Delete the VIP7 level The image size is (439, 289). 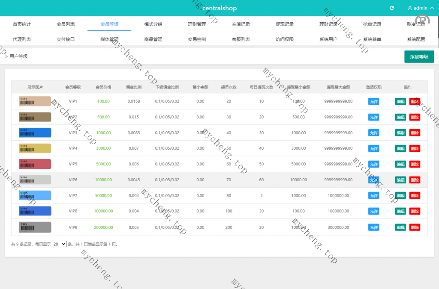pos(415,195)
